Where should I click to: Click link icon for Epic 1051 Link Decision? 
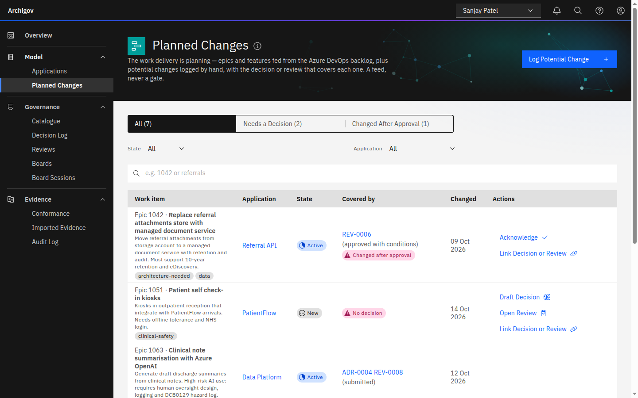click(574, 329)
